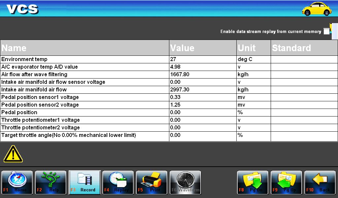Go back using F10 Back arrow
This screenshot has height=198, width=338.
pos(320,182)
